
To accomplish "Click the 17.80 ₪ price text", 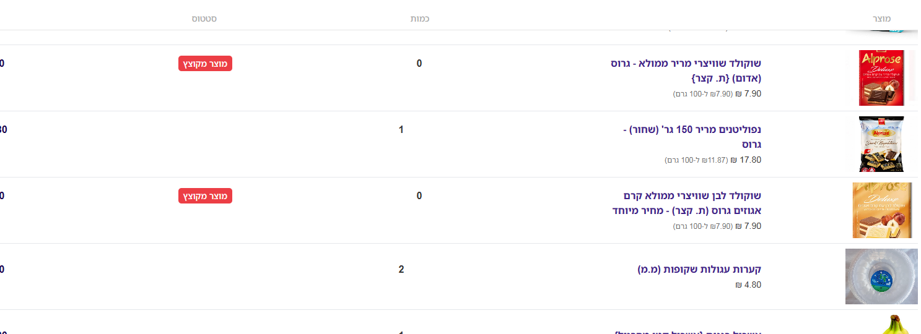I will pyautogui.click(x=746, y=160).
